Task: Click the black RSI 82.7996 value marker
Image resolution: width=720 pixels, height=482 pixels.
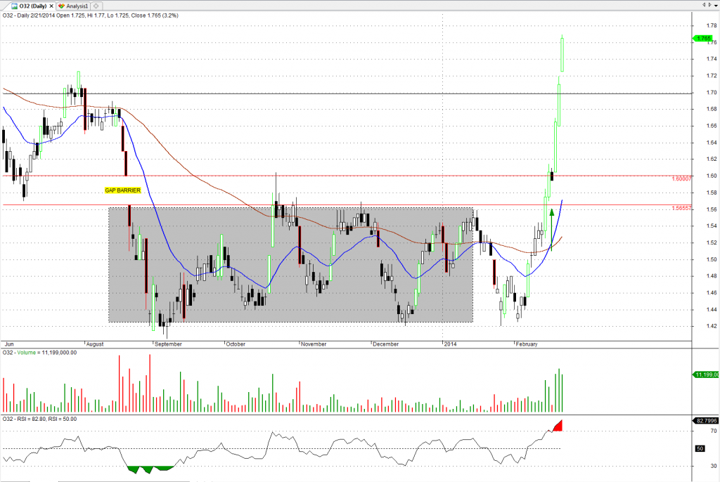Action: click(x=704, y=420)
